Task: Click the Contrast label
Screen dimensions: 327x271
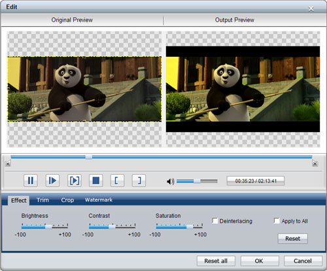Action: point(99,216)
